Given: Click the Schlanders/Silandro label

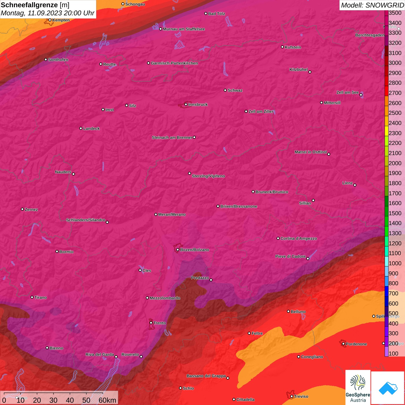Looking at the screenshot, I should pos(86,220).
